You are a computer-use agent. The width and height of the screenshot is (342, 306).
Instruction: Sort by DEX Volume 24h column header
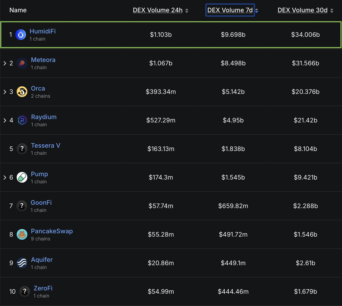click(x=158, y=10)
